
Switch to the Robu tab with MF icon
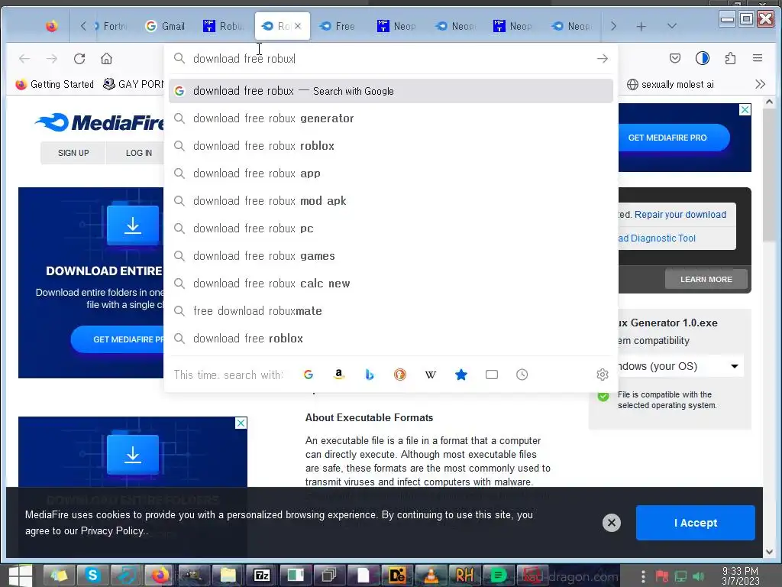click(x=224, y=26)
